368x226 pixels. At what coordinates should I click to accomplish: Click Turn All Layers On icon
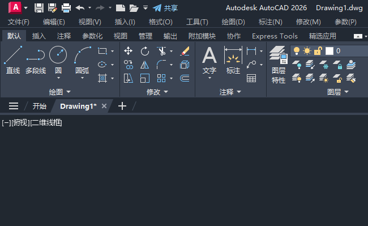tap(297, 78)
